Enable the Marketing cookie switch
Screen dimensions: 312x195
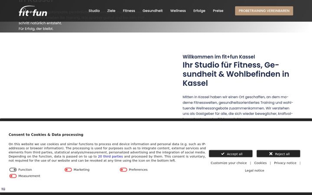coord(68,170)
